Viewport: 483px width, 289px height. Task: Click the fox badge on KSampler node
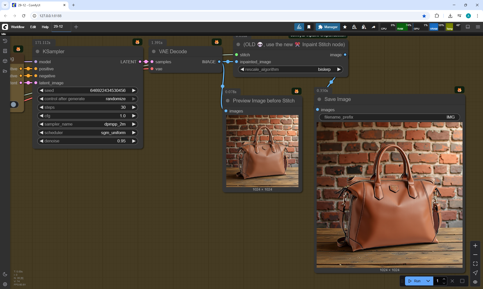(137, 42)
